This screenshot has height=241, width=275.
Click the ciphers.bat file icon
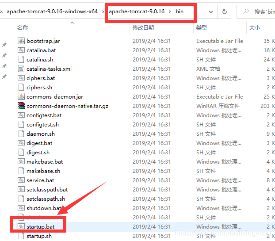[x=21, y=78]
